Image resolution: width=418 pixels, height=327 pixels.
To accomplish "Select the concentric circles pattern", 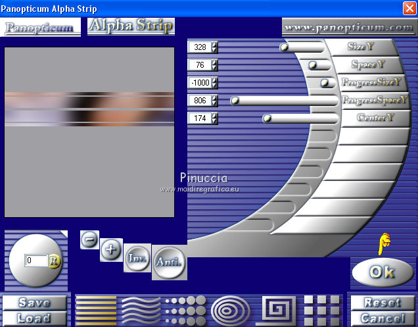I will 230,311.
